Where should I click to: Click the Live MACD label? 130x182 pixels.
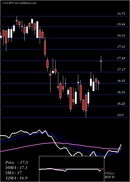coord(109,175)
